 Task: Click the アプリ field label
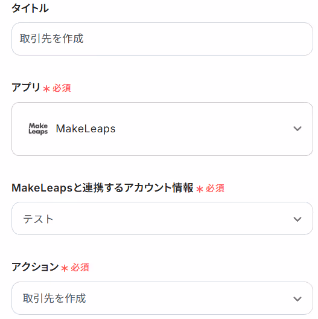(26, 88)
